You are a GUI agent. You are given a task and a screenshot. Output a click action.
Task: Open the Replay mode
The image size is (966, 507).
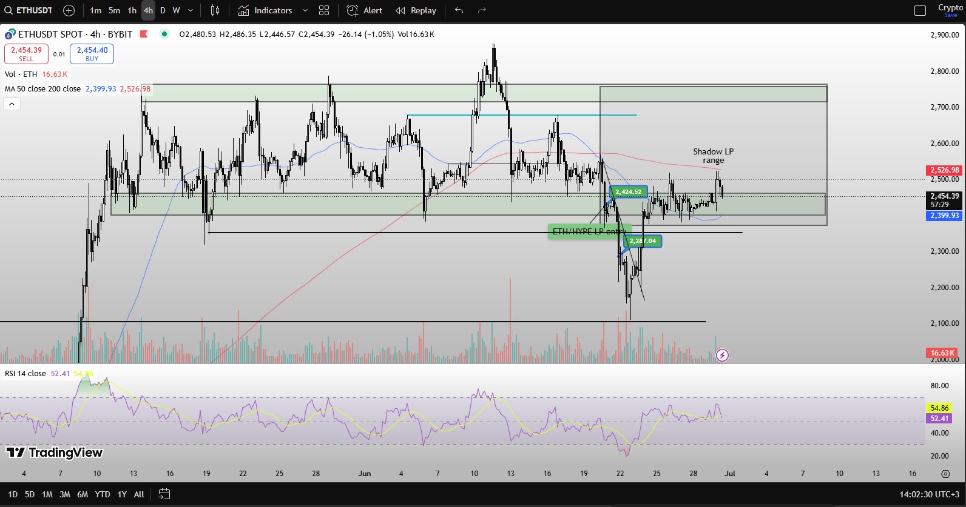[416, 10]
